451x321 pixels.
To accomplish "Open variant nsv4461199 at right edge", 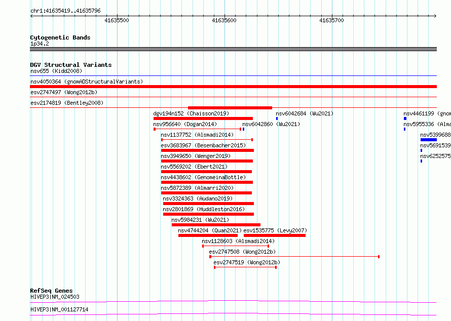I will [x=427, y=113].
